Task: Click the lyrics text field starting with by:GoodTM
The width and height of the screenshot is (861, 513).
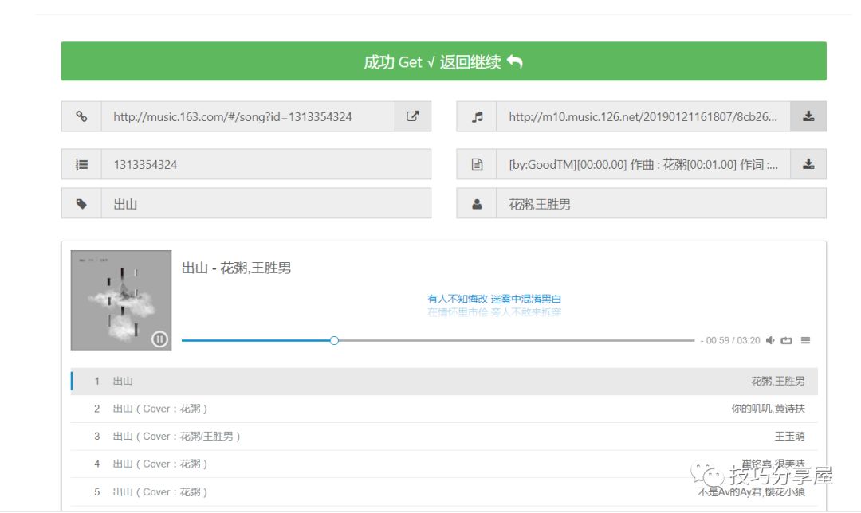Action: 643,164
